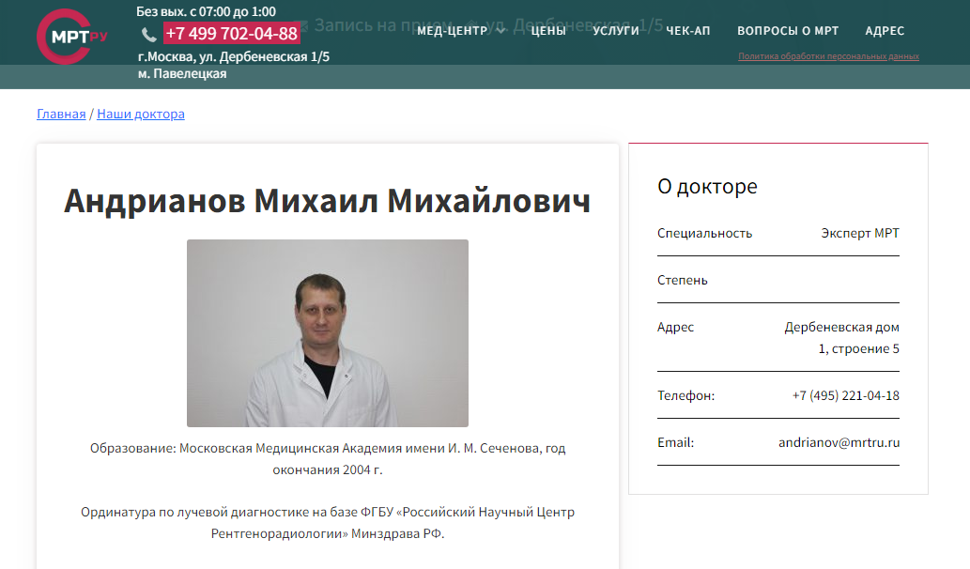970x569 pixels.
Task: Open the personal data processing policy link
Action: point(828,56)
